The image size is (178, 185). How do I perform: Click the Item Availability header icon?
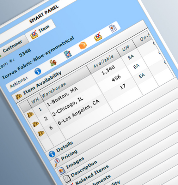(19, 97)
